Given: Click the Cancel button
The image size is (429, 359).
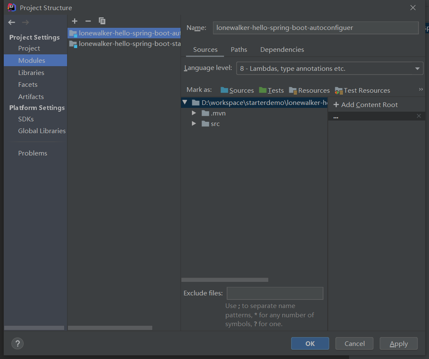Looking at the screenshot, I should coord(354,343).
